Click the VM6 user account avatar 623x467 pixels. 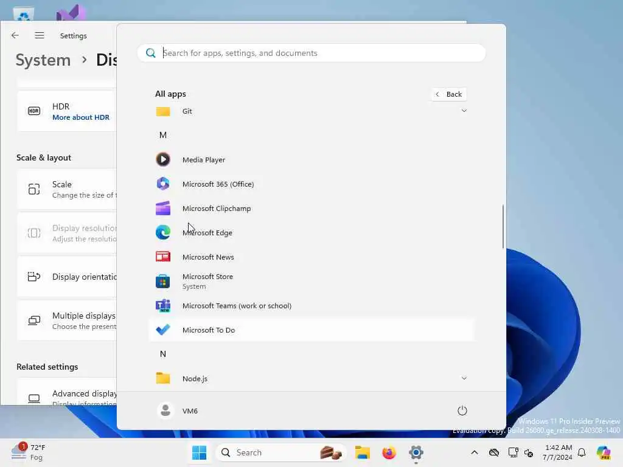tap(165, 410)
